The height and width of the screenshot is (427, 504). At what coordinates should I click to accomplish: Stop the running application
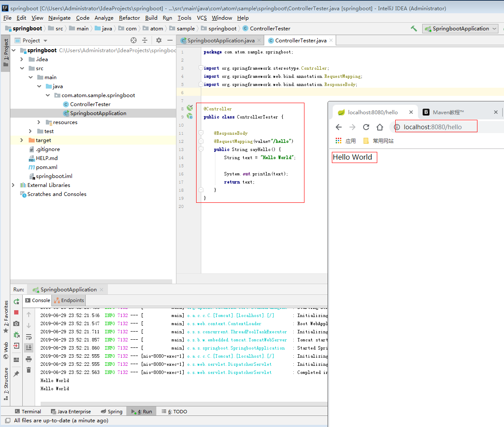tap(16, 312)
